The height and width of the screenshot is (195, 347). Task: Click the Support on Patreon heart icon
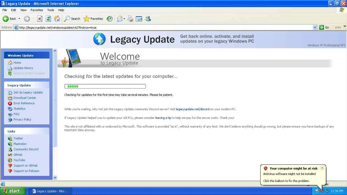click(10, 171)
